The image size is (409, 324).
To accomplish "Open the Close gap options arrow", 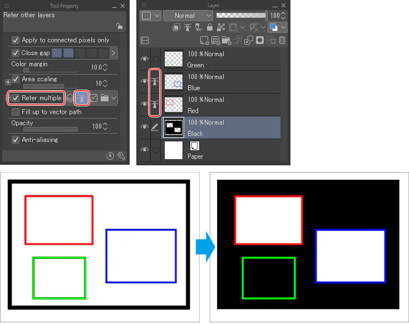I will [x=114, y=53].
